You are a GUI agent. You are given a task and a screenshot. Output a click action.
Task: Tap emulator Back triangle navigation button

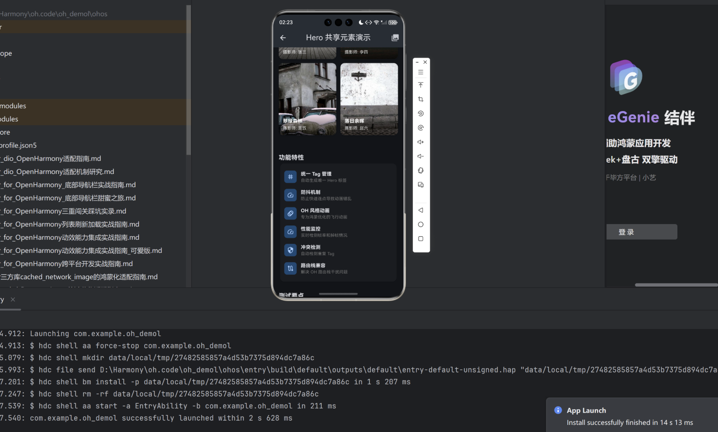point(420,210)
